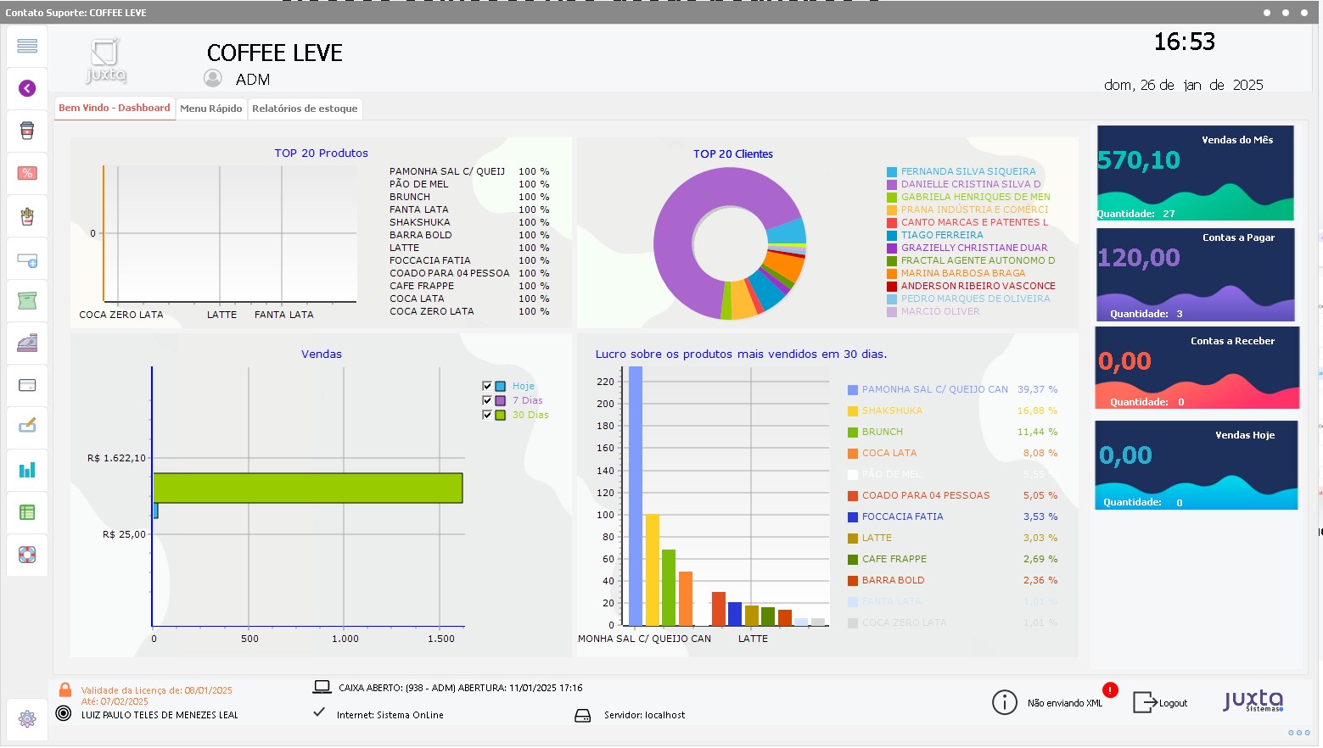
Task: Open the hamburger menu icon in sidebar
Action: coord(27,46)
